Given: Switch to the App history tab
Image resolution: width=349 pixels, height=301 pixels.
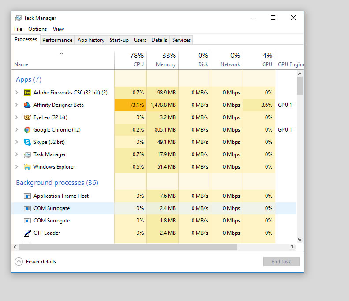Looking at the screenshot, I should pos(91,40).
